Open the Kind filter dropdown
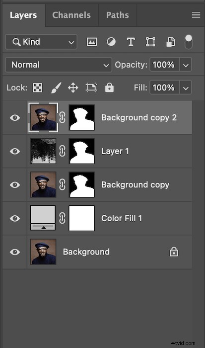205x348 pixels. [41, 42]
